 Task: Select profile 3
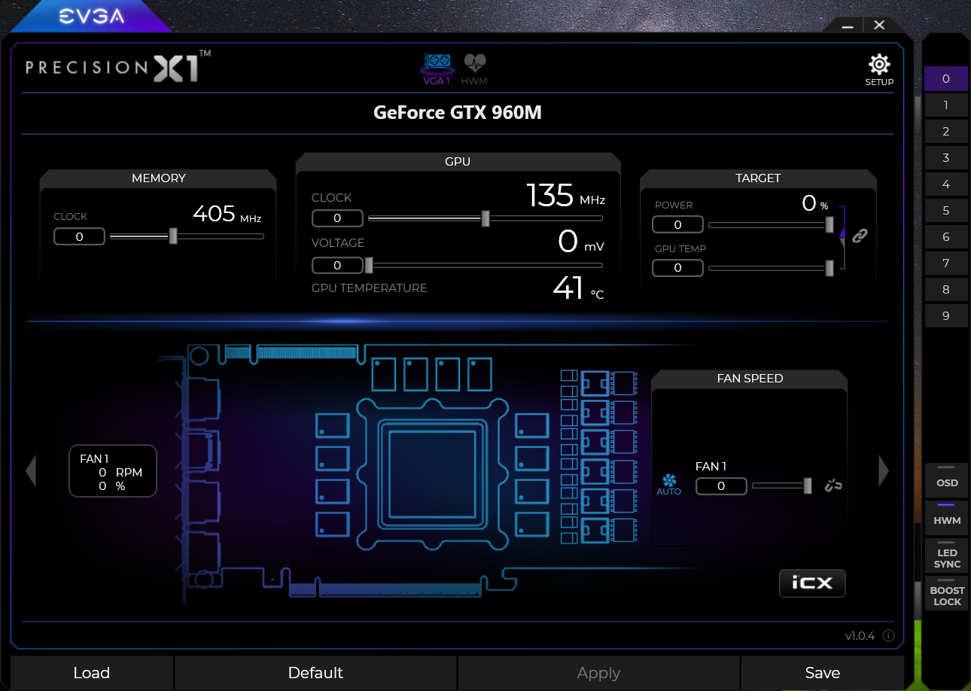[946, 157]
